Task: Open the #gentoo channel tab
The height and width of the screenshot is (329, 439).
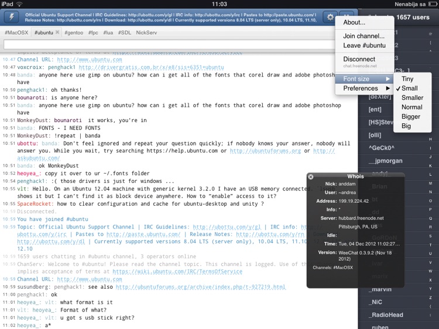Action: click(74, 32)
